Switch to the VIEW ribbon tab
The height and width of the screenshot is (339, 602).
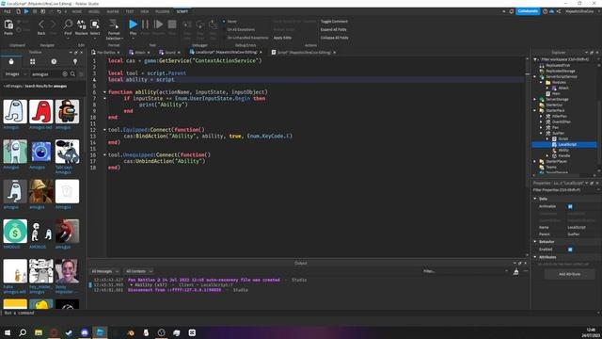145,11
